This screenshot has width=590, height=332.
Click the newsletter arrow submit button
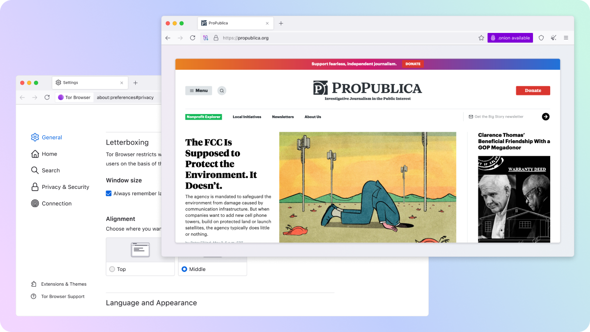coord(545,117)
